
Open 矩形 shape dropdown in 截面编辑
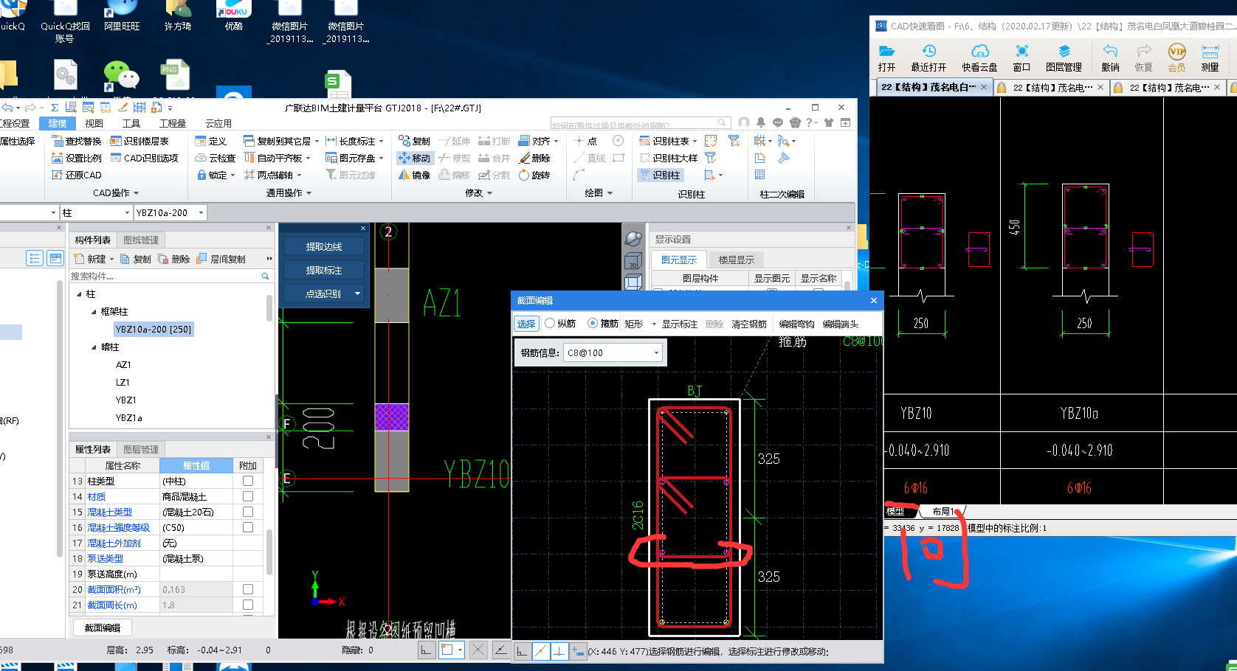(654, 324)
